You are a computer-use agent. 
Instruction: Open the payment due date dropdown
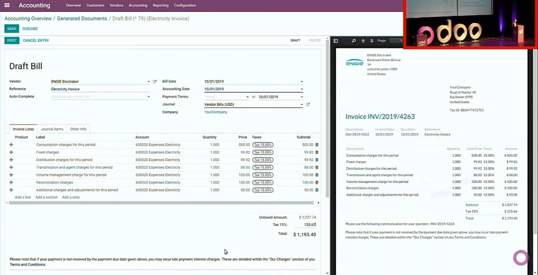tap(302, 97)
